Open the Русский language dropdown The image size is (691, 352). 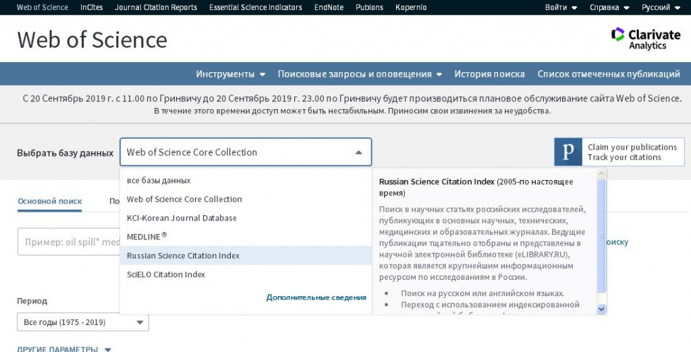(x=661, y=7)
